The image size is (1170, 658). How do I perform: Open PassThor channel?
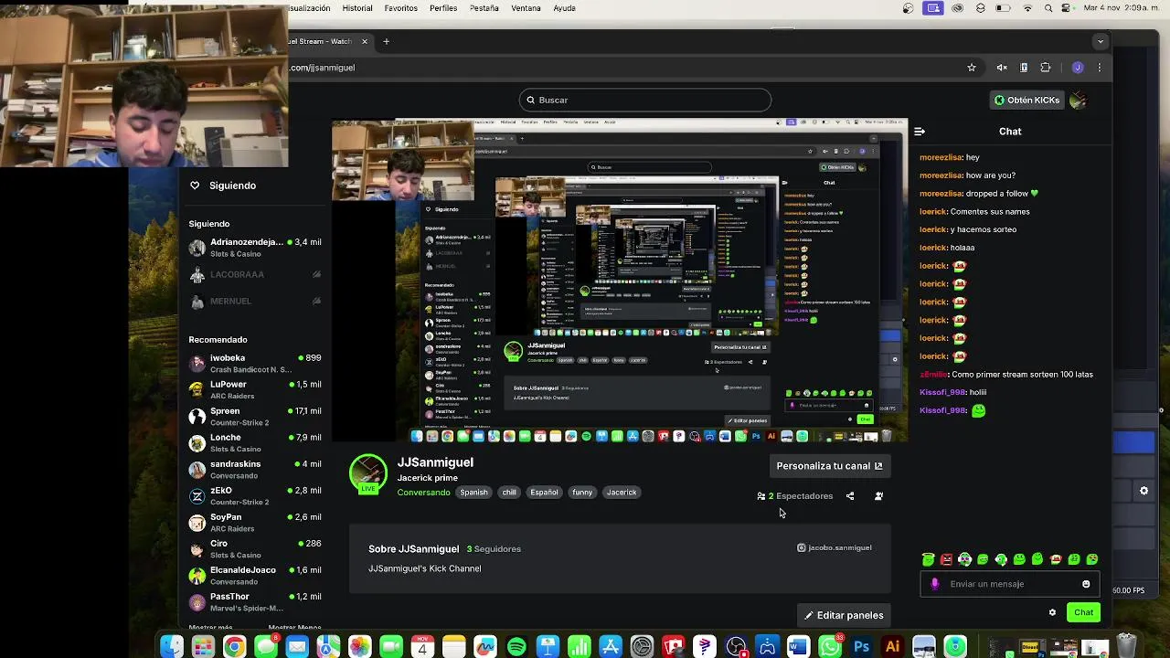255,602
